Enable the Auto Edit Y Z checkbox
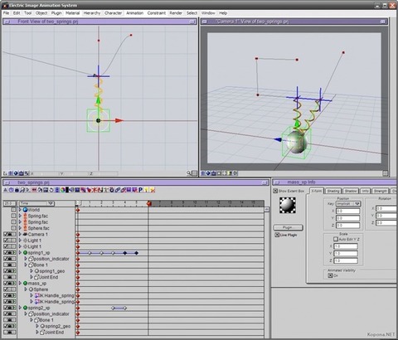The height and width of the screenshot is (340, 398). [x=336, y=239]
